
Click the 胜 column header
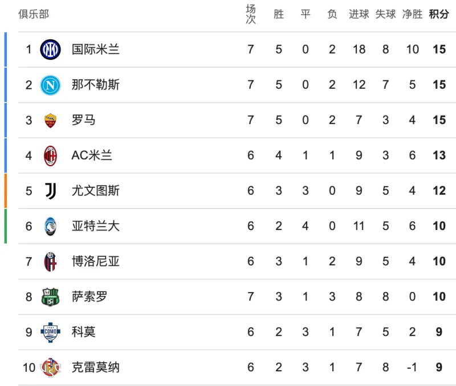[x=278, y=14]
